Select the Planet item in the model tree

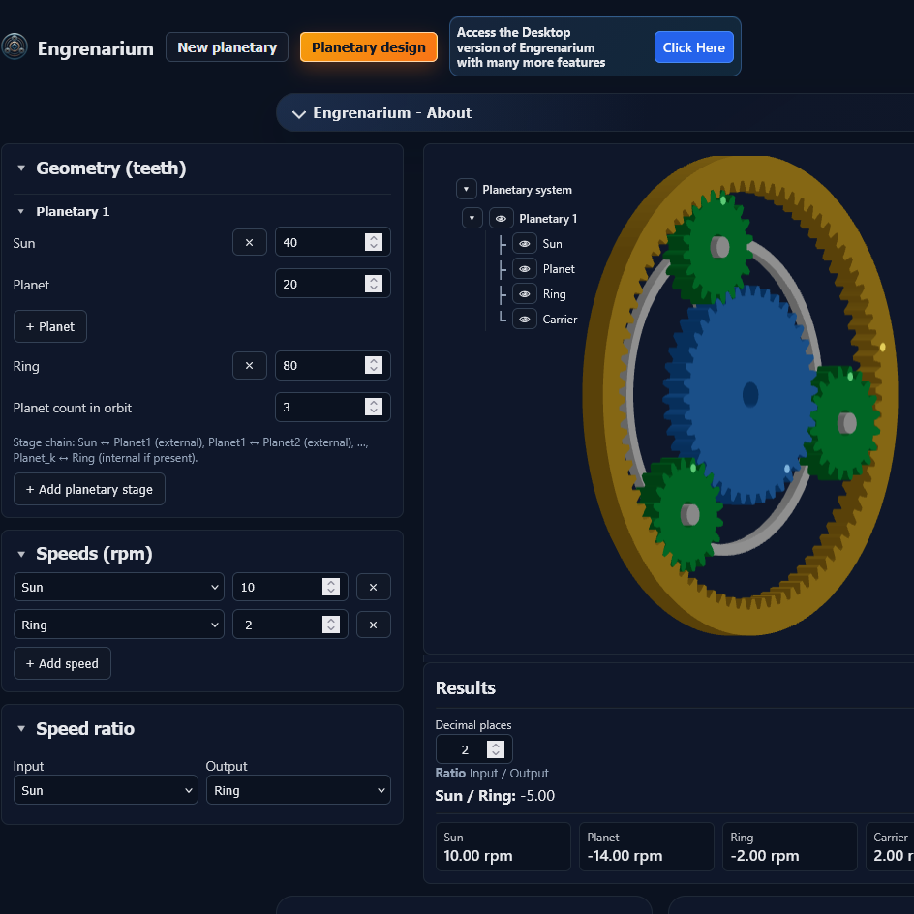point(559,269)
